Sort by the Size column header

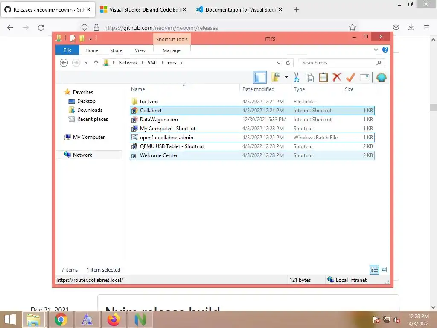coord(349,89)
